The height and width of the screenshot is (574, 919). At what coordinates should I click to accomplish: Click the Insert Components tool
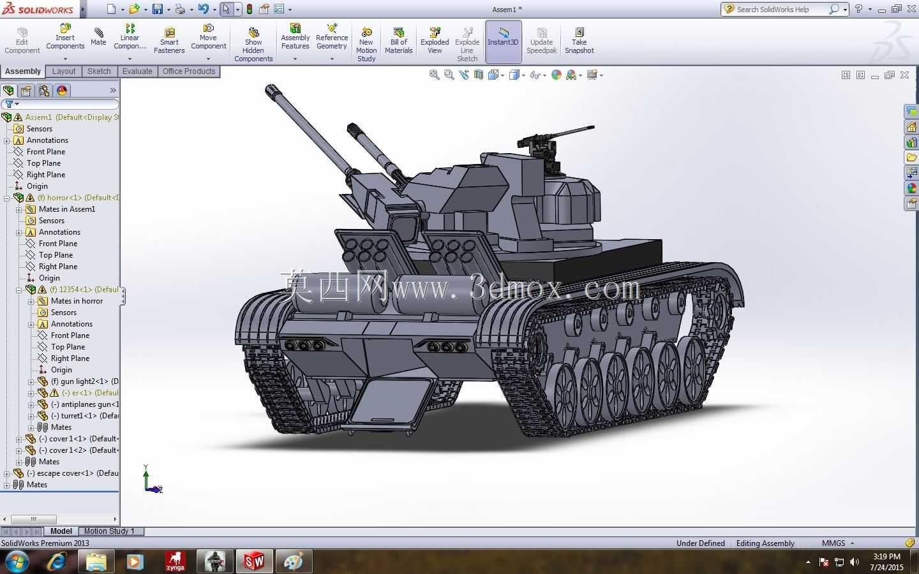click(65, 37)
